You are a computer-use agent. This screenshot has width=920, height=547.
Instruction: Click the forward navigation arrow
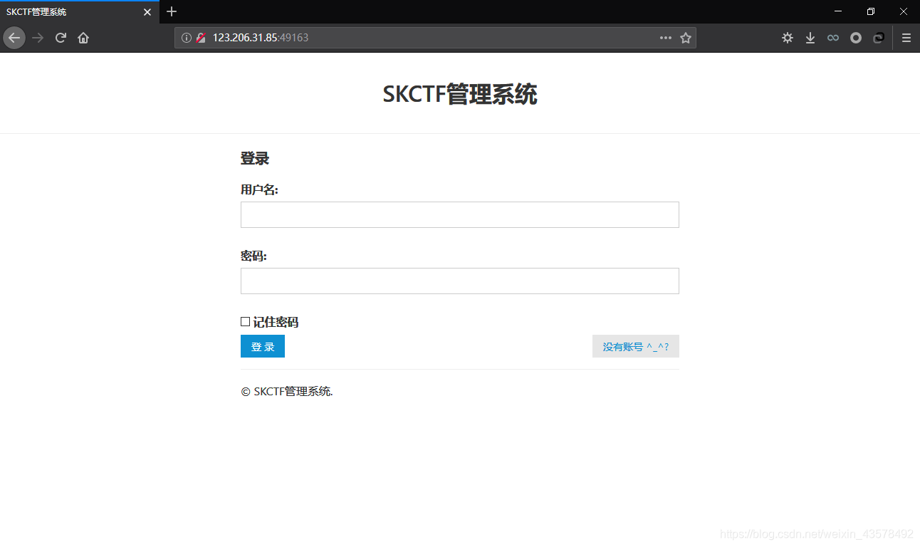tap(37, 37)
